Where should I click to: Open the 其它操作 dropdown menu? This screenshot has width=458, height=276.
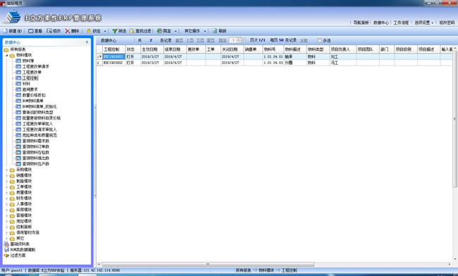click(194, 31)
